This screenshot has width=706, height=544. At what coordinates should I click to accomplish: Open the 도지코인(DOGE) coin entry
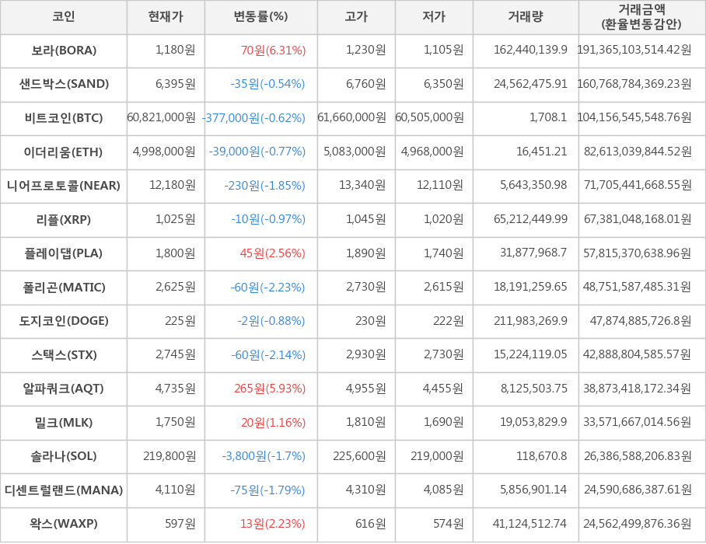click(64, 321)
